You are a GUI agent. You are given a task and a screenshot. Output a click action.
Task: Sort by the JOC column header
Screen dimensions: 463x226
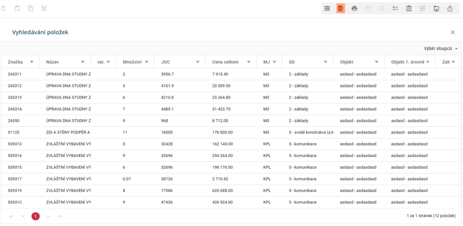click(166, 62)
